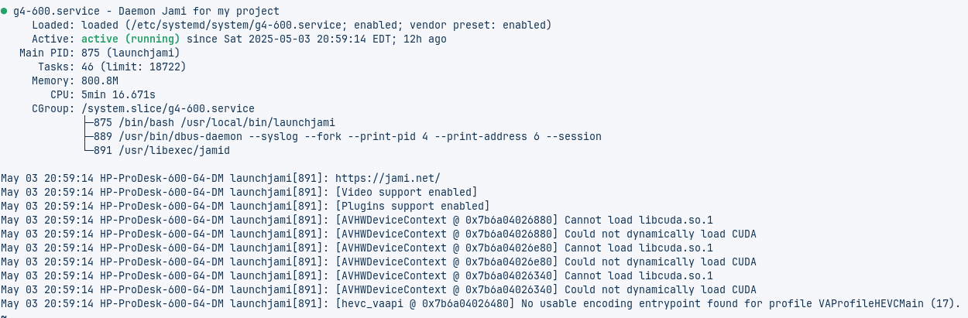
Task: Click the tilde at the bottom of the pager
Action: click(4, 316)
